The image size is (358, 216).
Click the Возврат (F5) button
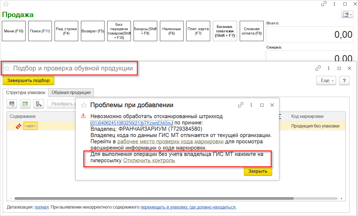93,31
